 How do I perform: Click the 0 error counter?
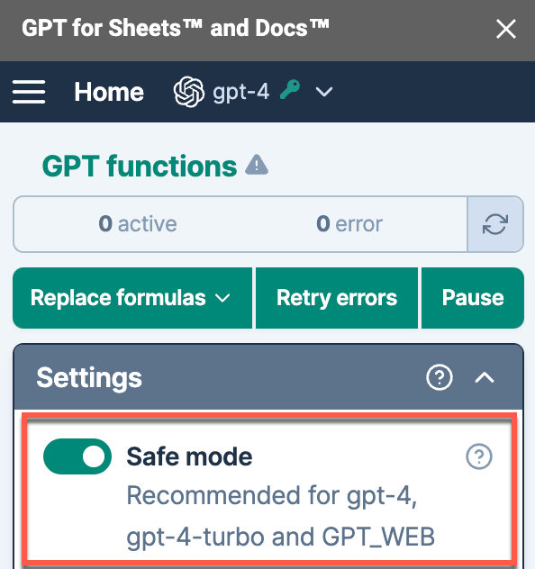coord(349,224)
